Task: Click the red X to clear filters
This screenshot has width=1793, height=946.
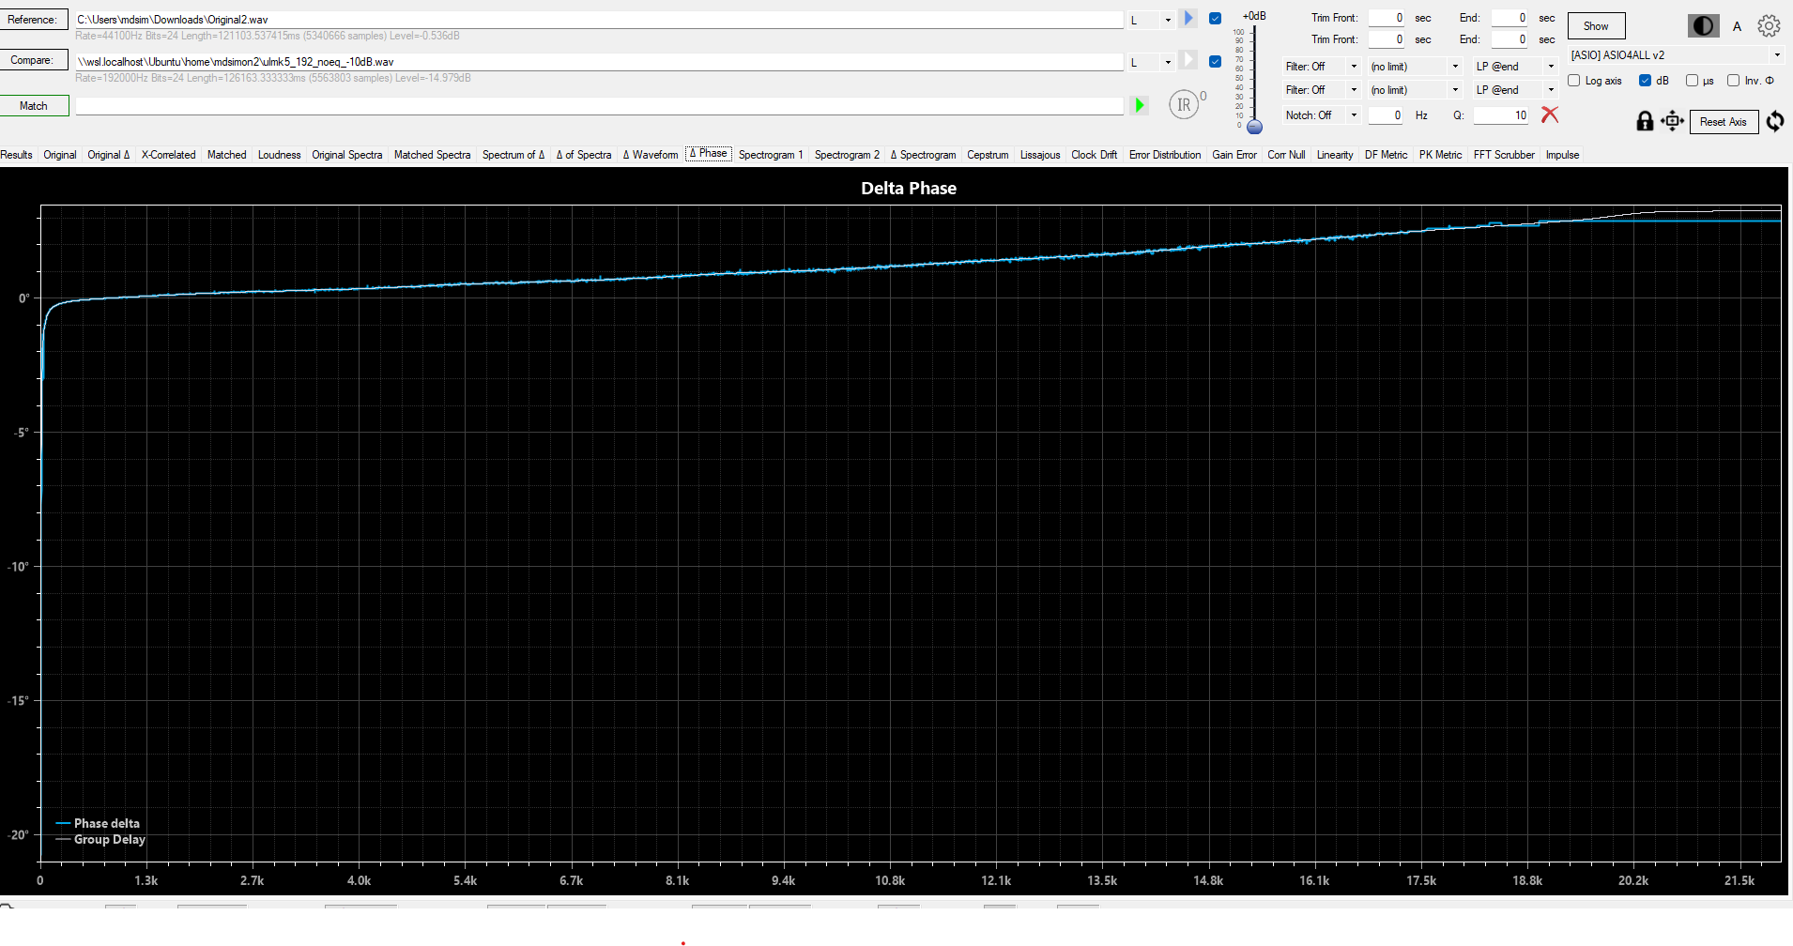Action: (x=1550, y=114)
